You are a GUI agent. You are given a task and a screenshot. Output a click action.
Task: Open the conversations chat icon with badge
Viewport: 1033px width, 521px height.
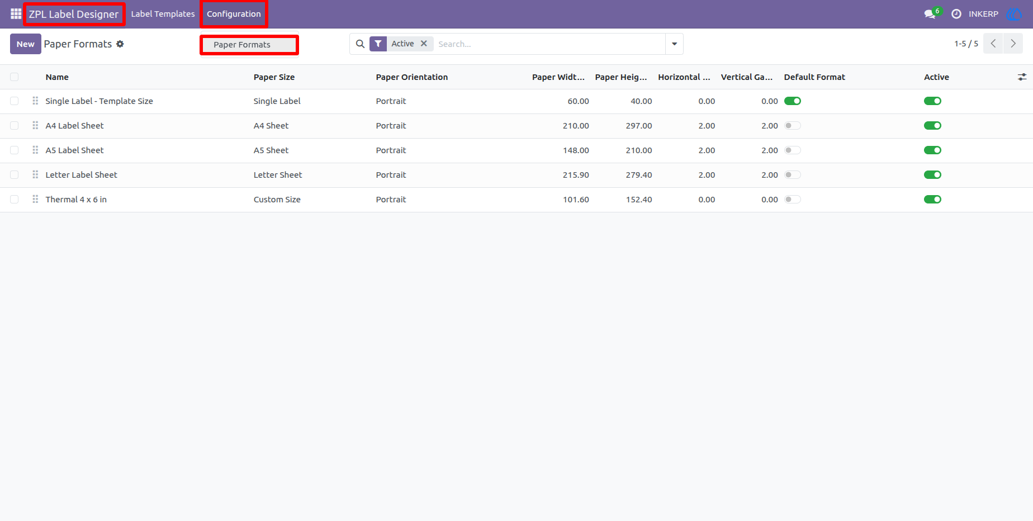[931, 13]
